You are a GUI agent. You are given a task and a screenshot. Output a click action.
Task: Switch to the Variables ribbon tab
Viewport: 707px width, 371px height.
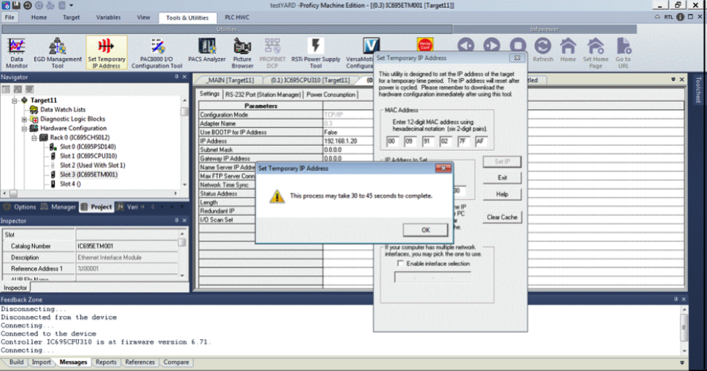pyautogui.click(x=108, y=17)
